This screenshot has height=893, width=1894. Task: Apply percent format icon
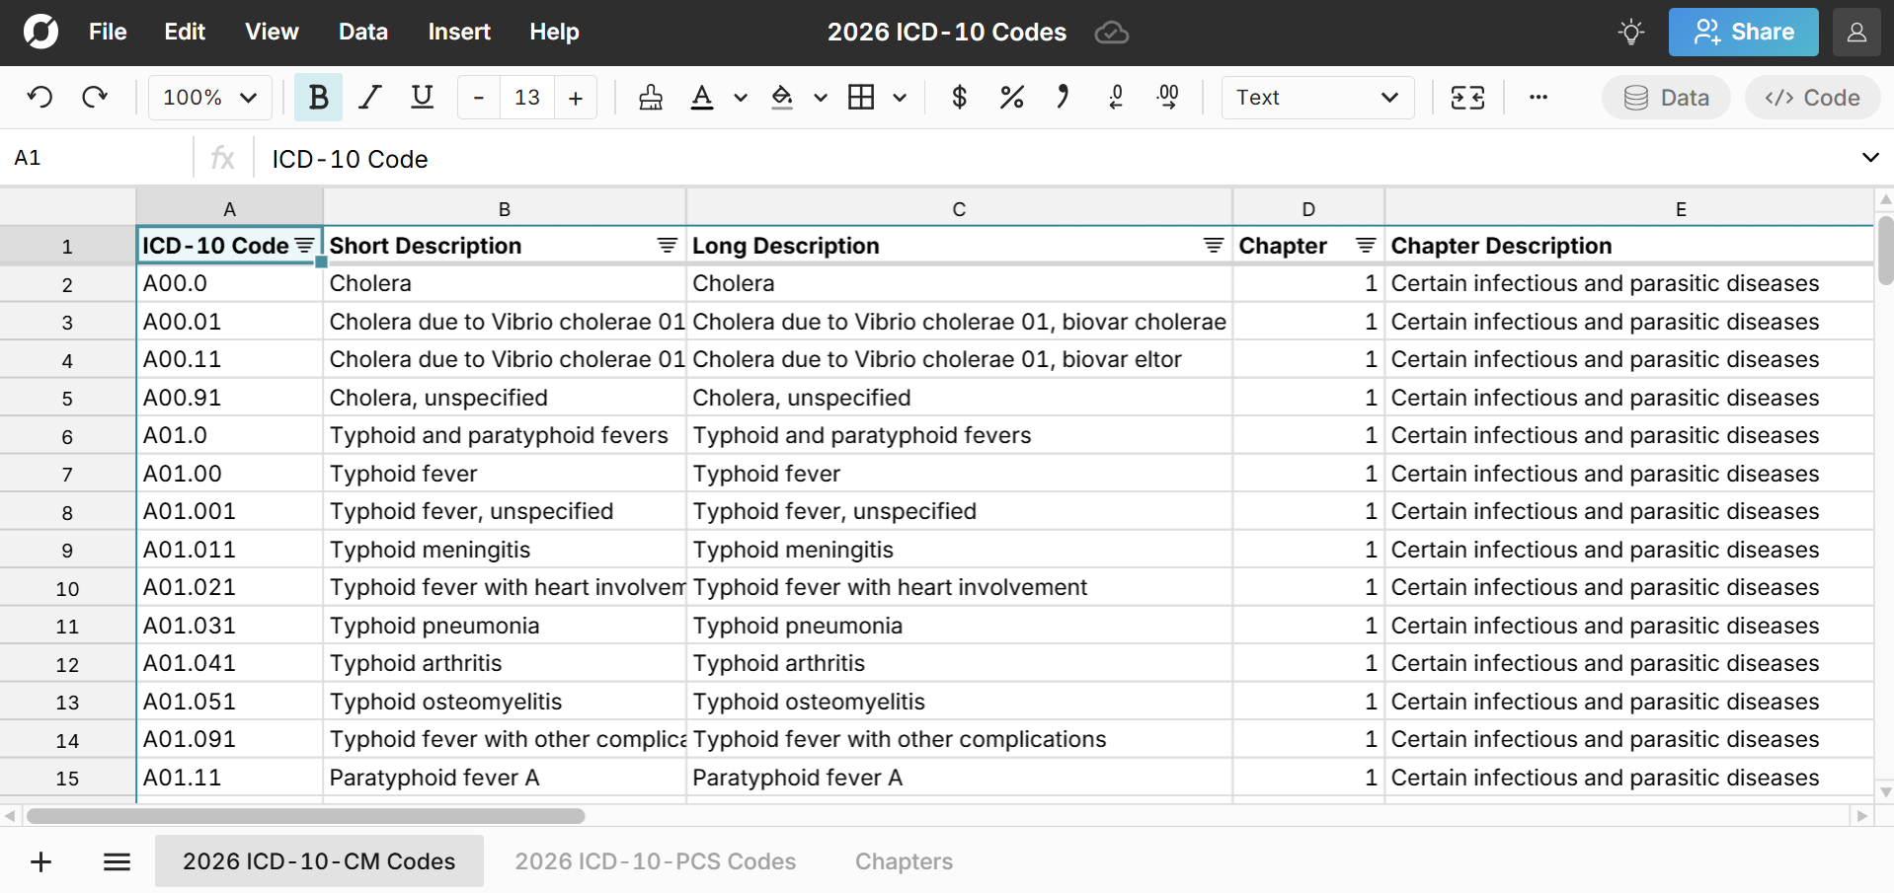(1011, 97)
